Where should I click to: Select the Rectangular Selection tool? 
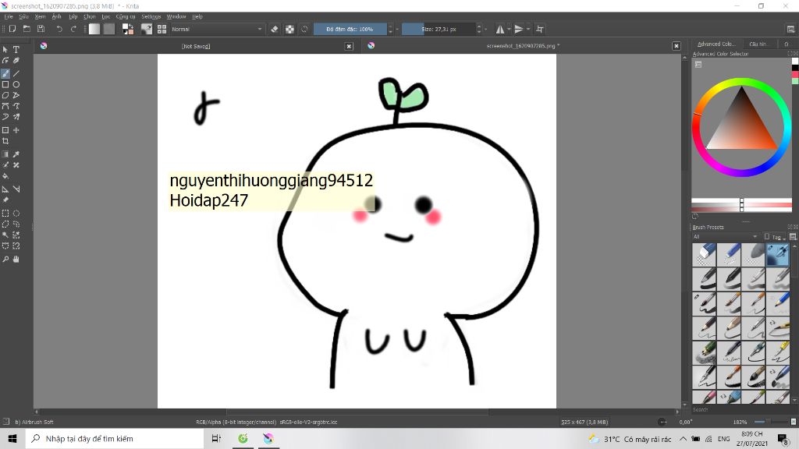point(5,214)
